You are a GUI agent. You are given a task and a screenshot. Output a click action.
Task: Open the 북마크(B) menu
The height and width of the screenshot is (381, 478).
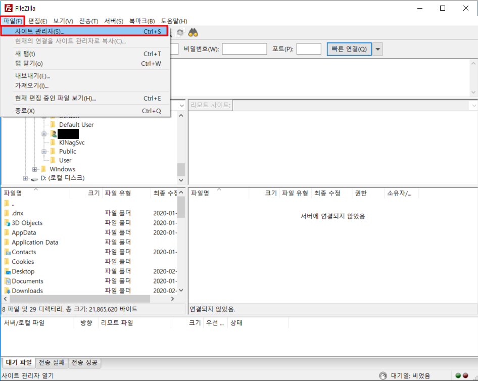click(x=142, y=21)
